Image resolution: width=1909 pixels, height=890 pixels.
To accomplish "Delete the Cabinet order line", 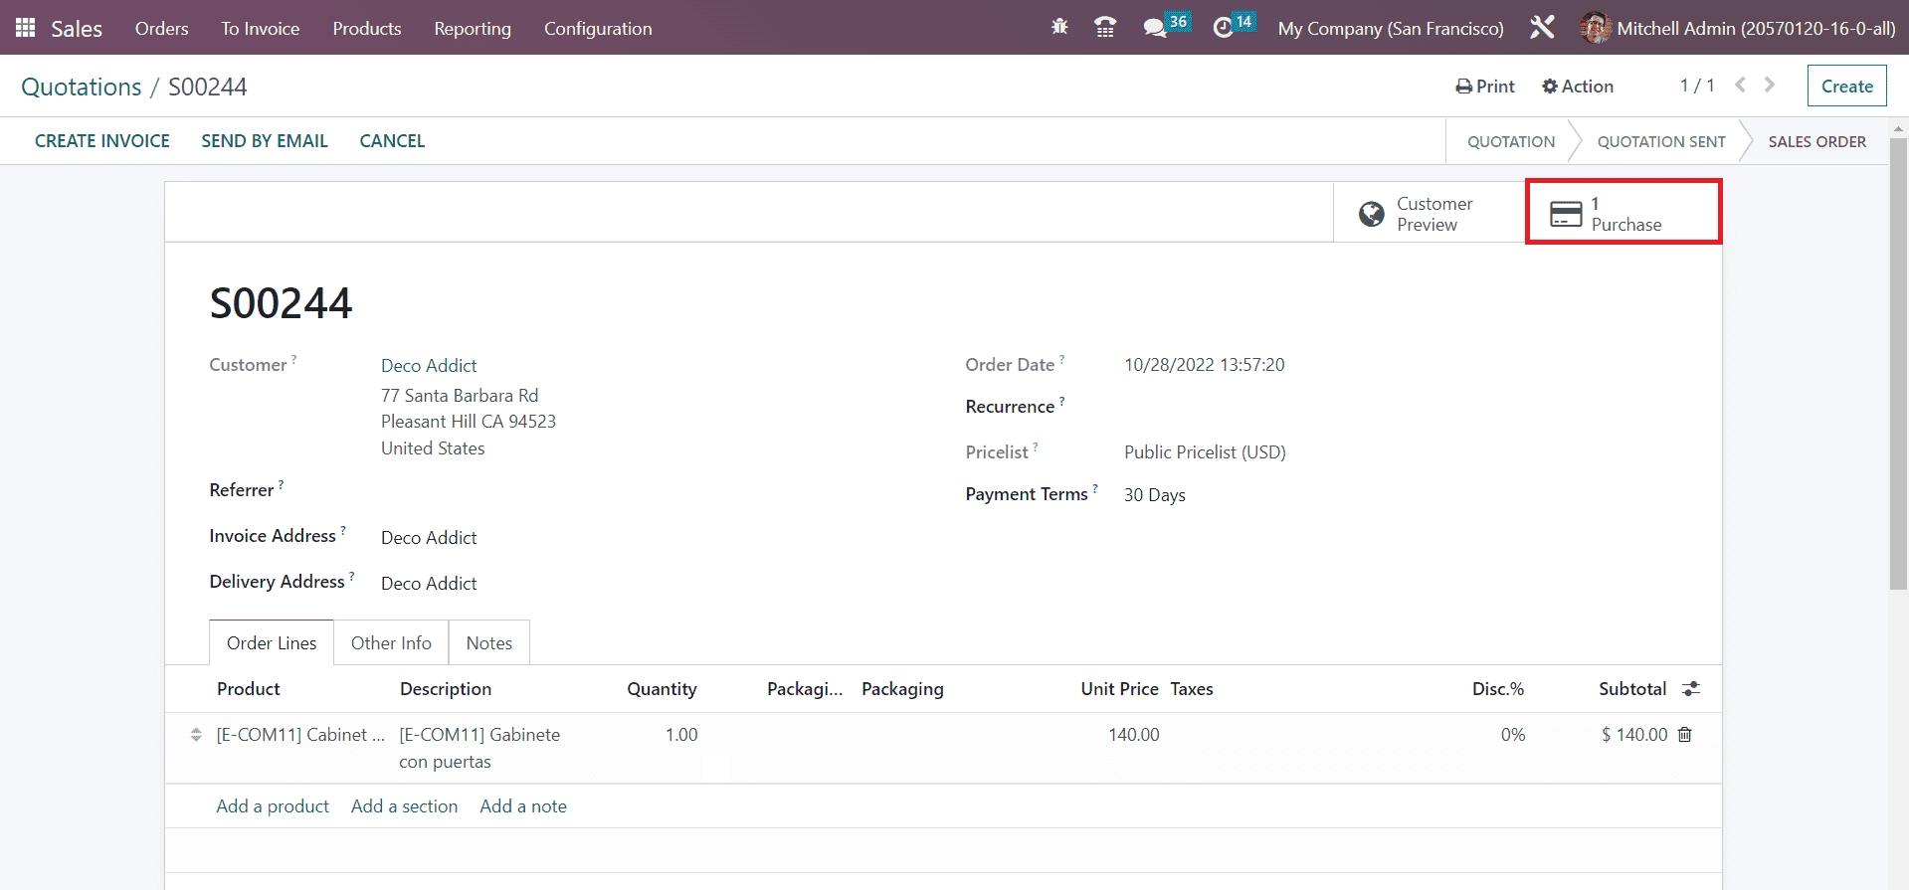I will point(1685,735).
